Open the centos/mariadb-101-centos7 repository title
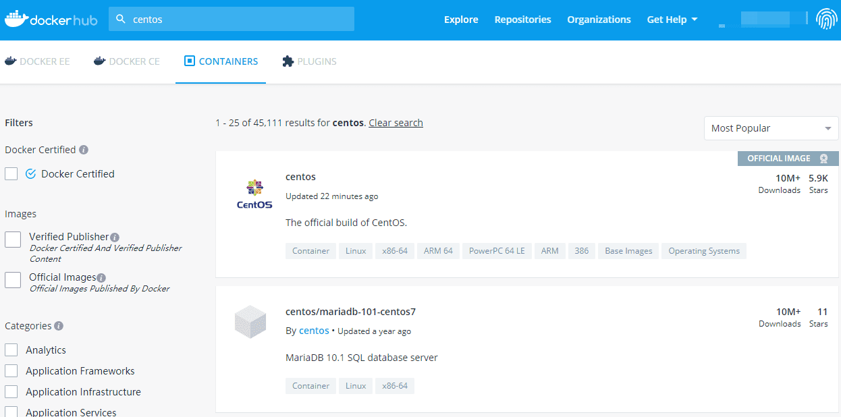The image size is (841, 417). 350,312
